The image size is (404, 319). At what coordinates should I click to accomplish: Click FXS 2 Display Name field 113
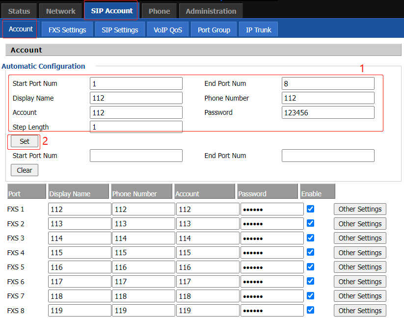click(80, 224)
